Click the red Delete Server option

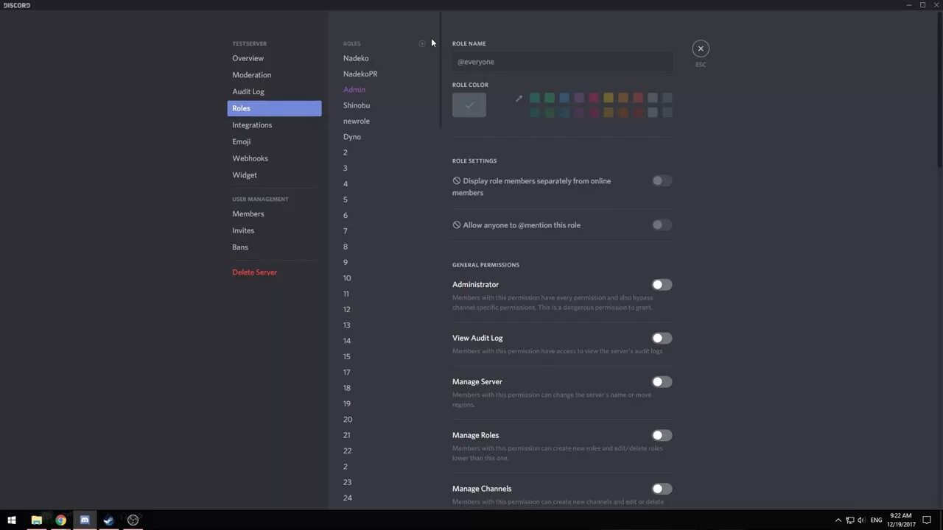click(254, 272)
